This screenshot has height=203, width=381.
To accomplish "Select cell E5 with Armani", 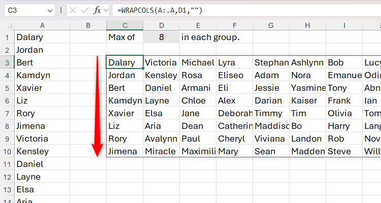I will (x=198, y=88).
